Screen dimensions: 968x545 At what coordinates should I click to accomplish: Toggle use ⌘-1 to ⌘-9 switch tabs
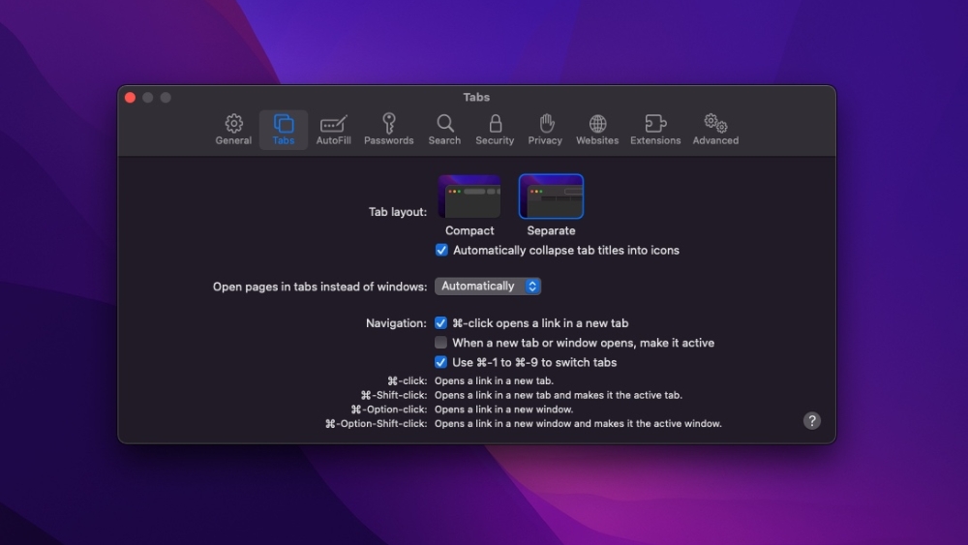point(440,362)
